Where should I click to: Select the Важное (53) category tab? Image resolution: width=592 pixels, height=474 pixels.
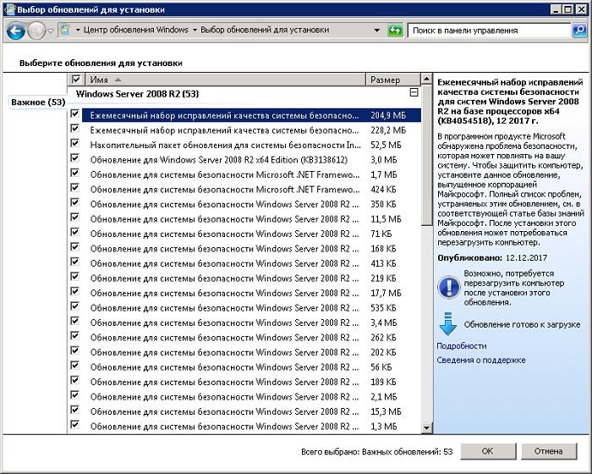38,102
